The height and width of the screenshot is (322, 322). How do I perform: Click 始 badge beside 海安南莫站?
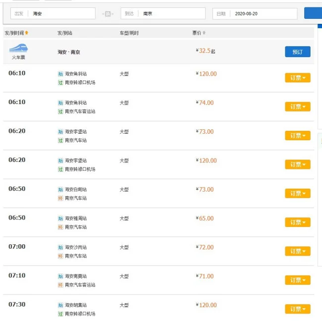[60, 276]
